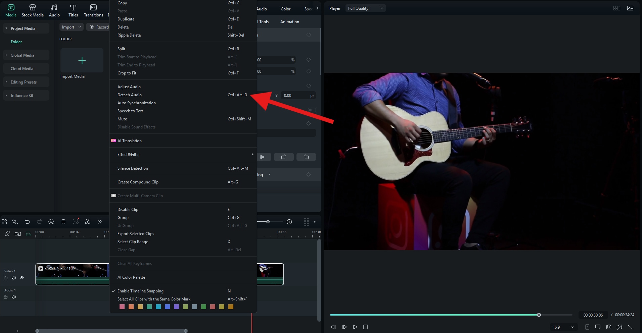Collapse the Project Media section
642x333 pixels.
point(6,28)
